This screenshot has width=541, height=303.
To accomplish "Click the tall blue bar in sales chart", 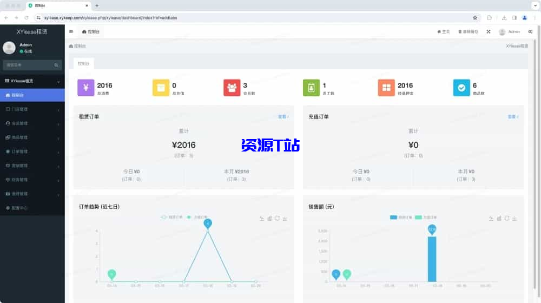I will point(432,259).
